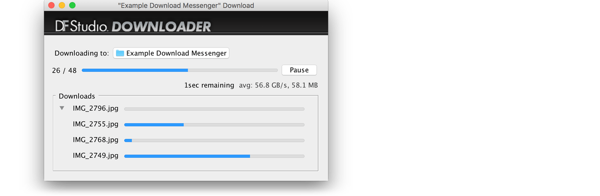Click the IMG_2768.jpg progress bar
Viewport: 600px width, 196px height.
coord(214,141)
